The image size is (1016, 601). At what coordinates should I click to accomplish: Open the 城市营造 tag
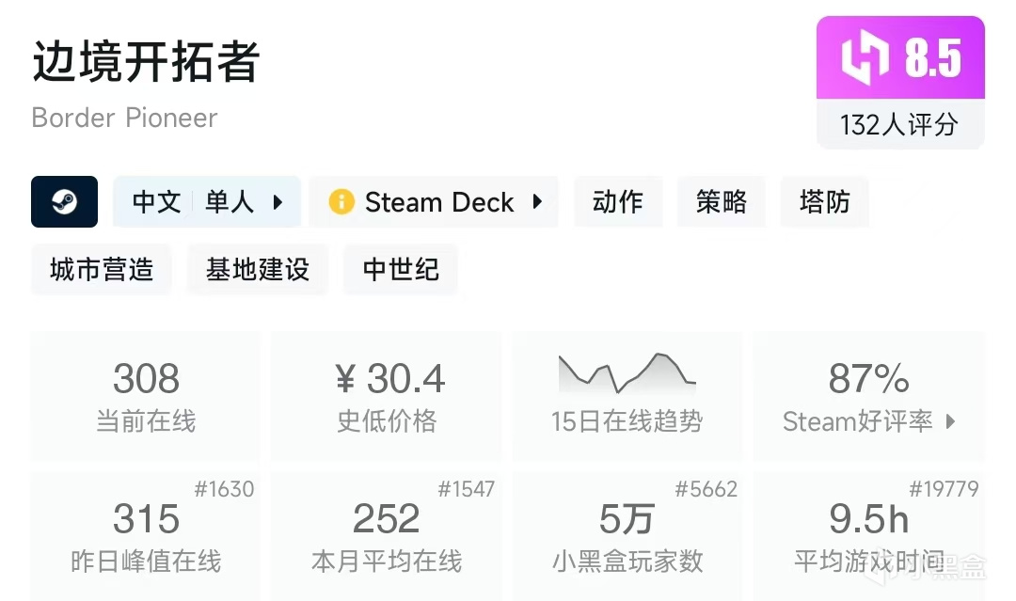point(102,270)
